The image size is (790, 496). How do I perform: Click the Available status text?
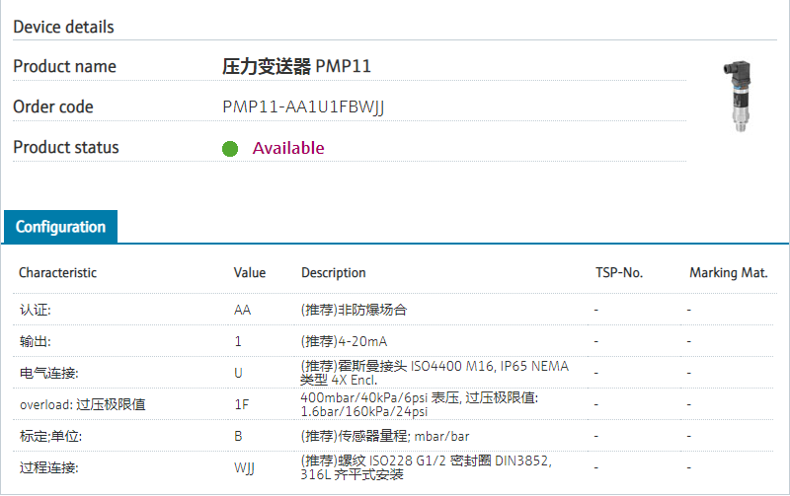tap(287, 148)
